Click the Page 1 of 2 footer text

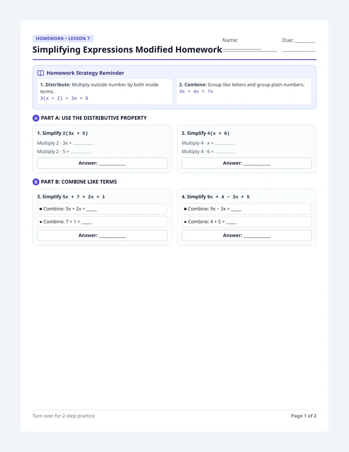point(304,416)
